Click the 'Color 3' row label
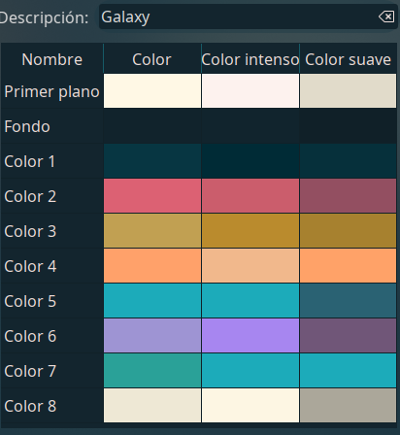The height and width of the screenshot is (435, 400). pos(30,231)
